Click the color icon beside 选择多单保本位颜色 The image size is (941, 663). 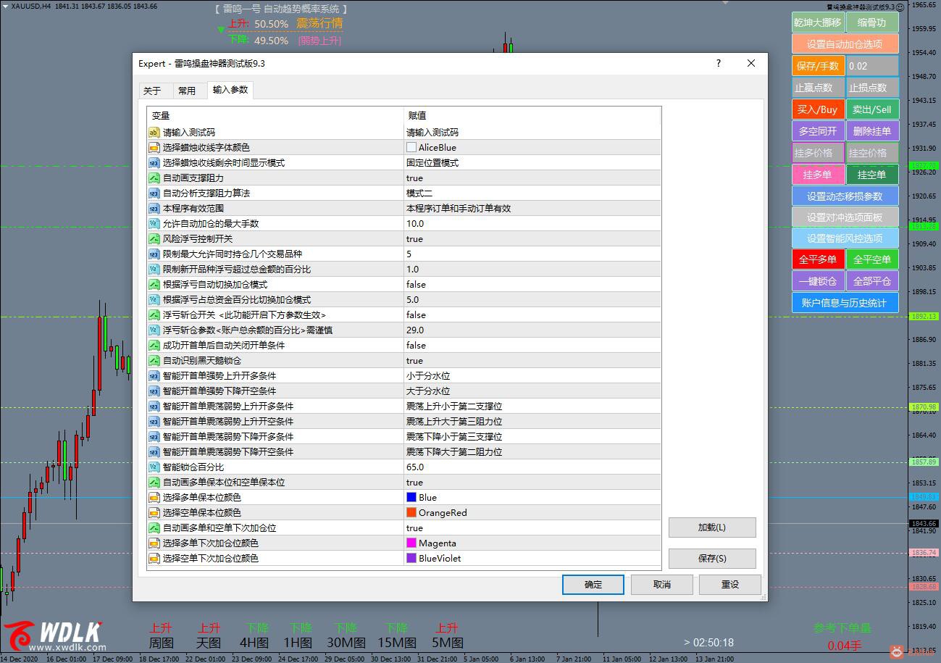coord(154,498)
